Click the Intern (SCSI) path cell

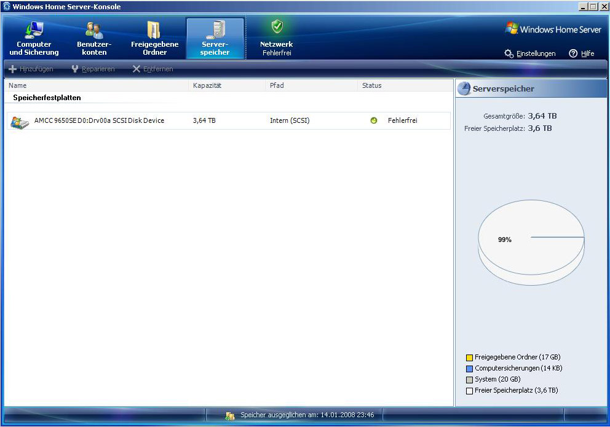tap(290, 121)
